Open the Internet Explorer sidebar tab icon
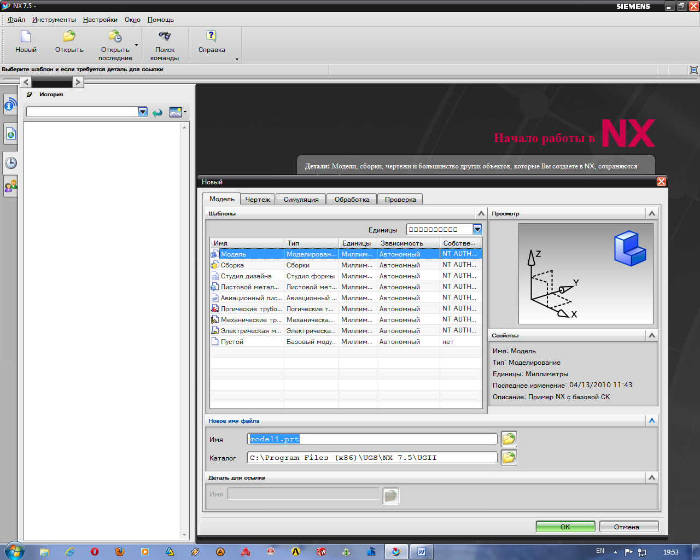The height and width of the screenshot is (560, 700). (x=10, y=133)
